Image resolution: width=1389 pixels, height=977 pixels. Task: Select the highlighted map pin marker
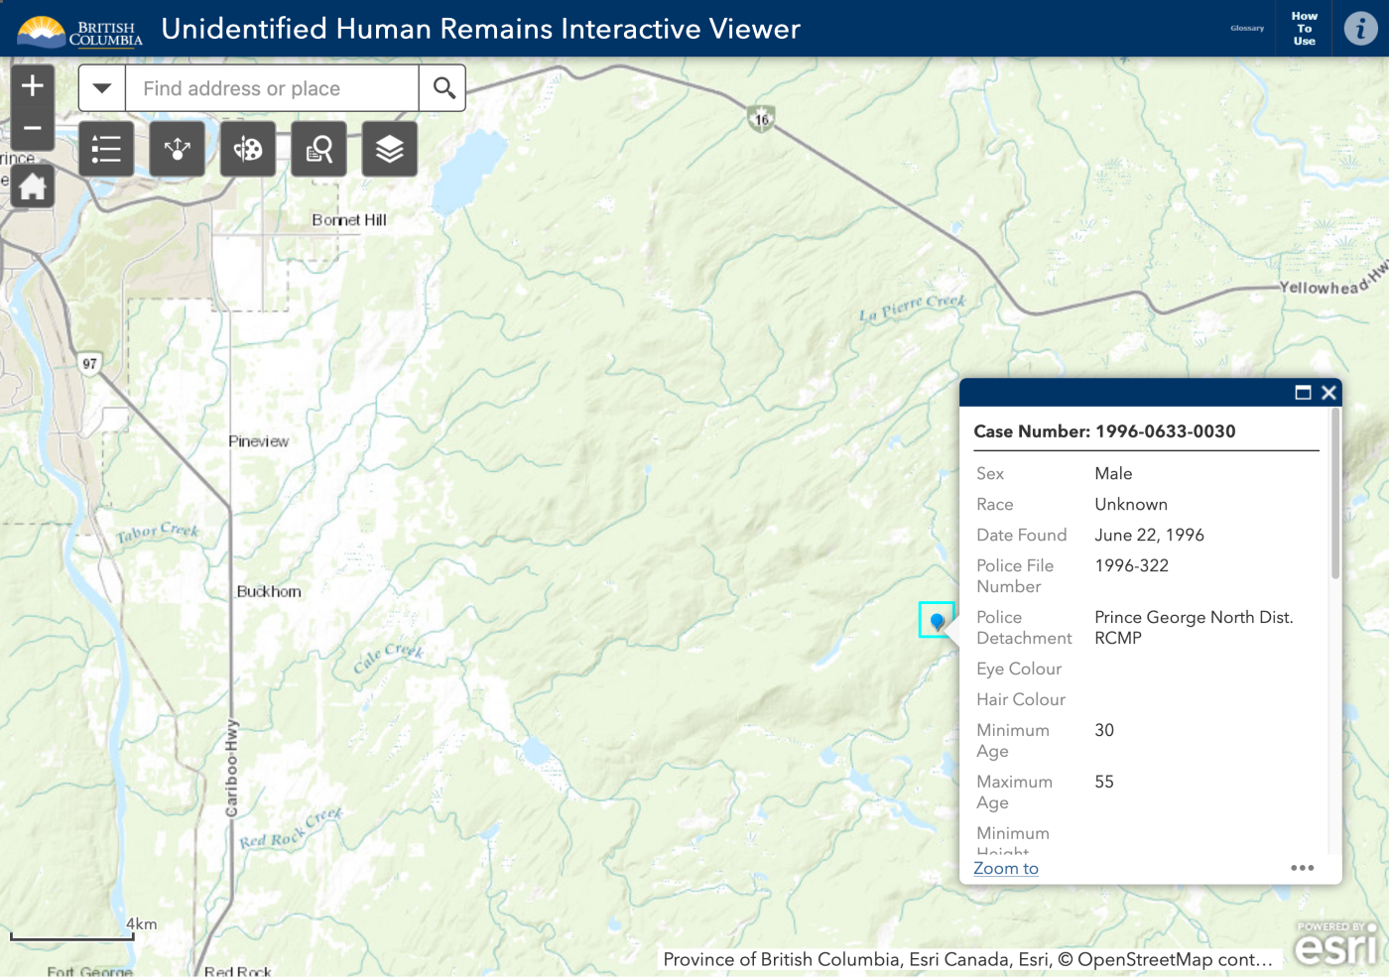(938, 620)
